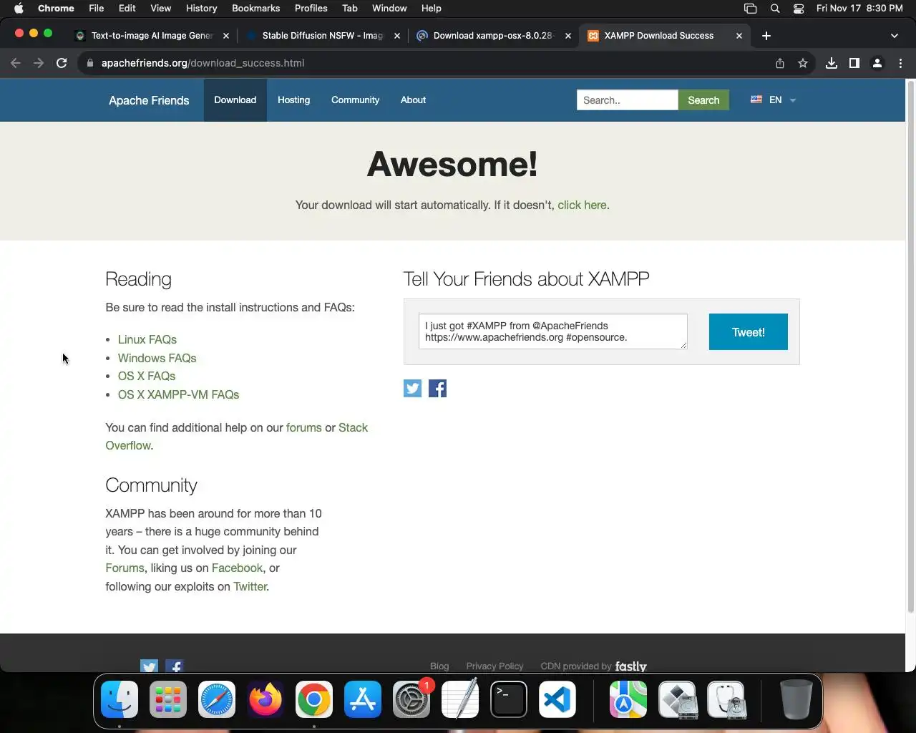
Task: Launch Visual Studio Code from the Dock
Action: tap(557, 699)
